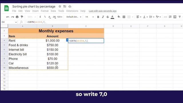The height and width of the screenshot is (103, 183).
Task: Open the Format menu
Action: pos(45,11)
